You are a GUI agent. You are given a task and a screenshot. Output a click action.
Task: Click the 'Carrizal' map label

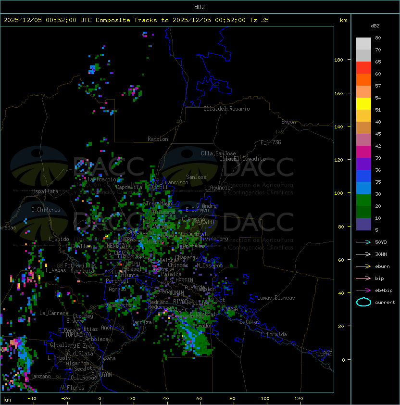[143, 322]
